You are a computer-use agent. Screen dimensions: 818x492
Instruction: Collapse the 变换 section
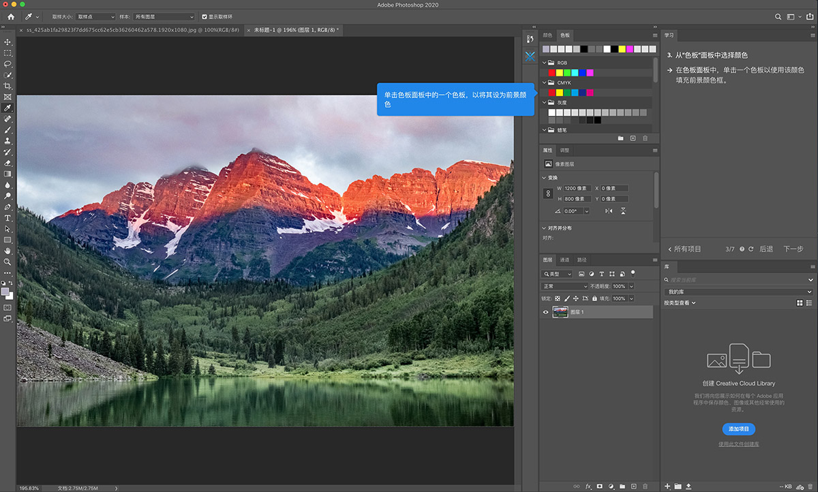(544, 178)
